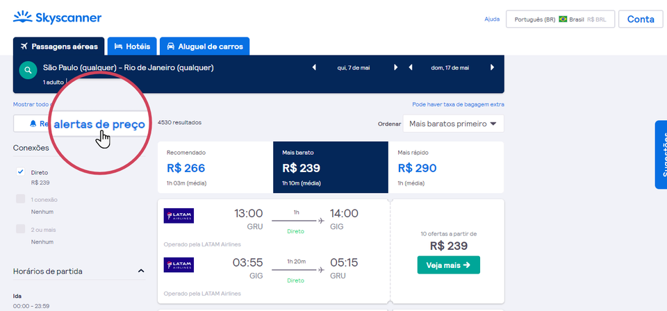Switch to the Aluguel de carros tab
Image resolution: width=667 pixels, height=311 pixels.
pos(204,47)
